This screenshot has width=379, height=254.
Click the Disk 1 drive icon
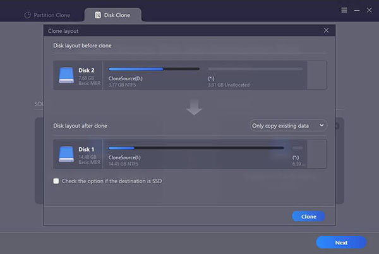tap(66, 154)
